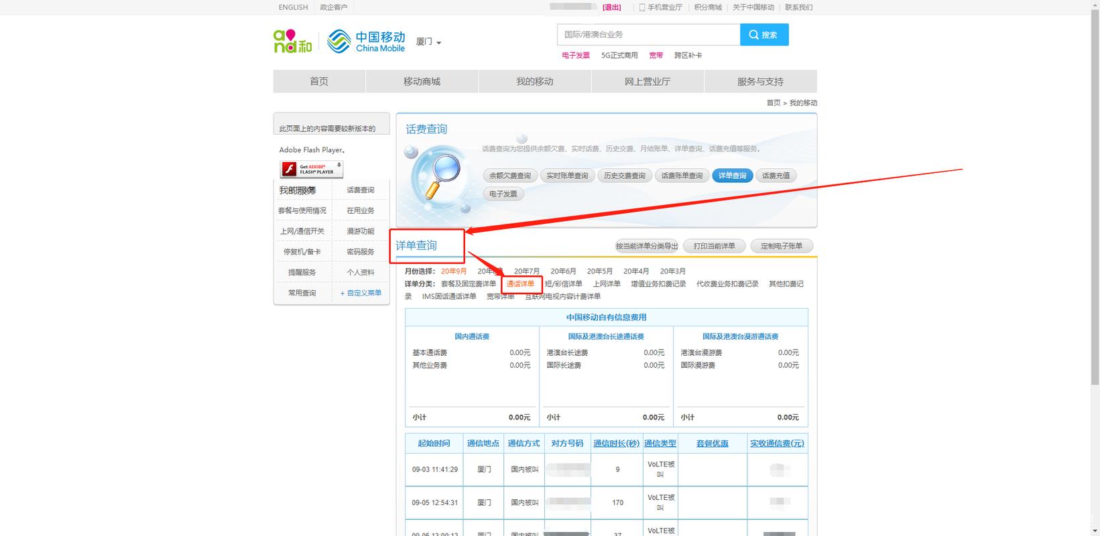Image resolution: width=1100 pixels, height=536 pixels.
Task: Sort by 通信时长(秒) column header
Action: pyautogui.click(x=616, y=444)
